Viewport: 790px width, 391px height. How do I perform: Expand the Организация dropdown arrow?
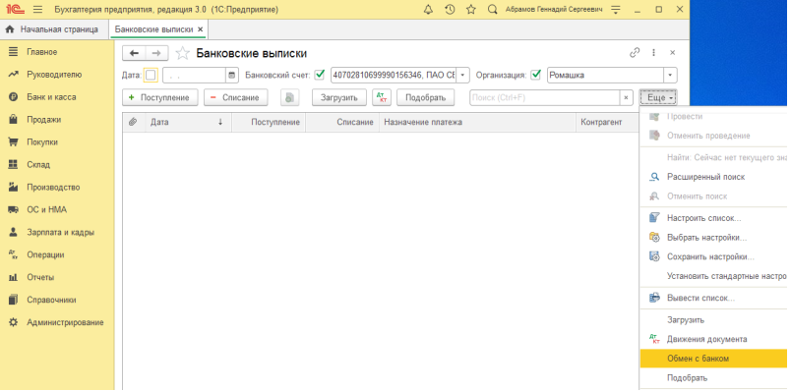[670, 76]
